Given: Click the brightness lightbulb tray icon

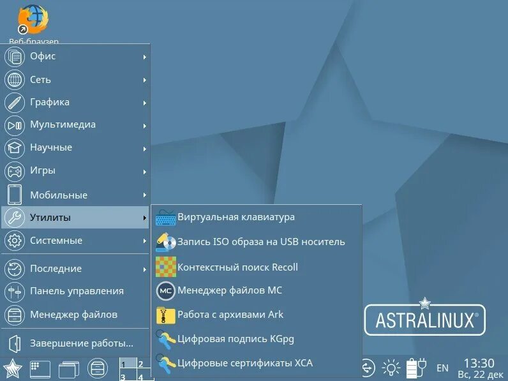Looking at the screenshot, I should point(391,368).
